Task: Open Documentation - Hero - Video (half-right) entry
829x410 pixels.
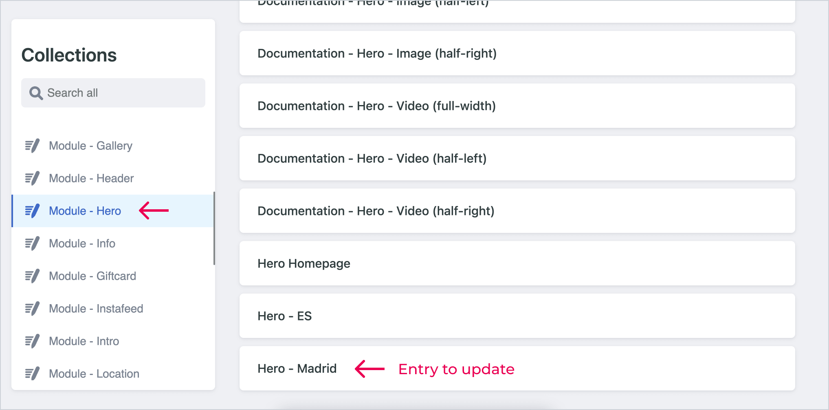Action: click(x=517, y=211)
